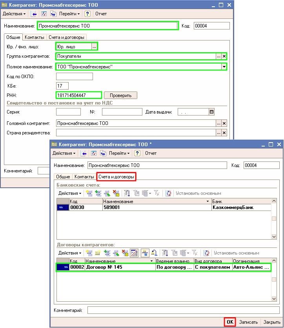Add a new bank account in Банковские счета toolbar

89,193
